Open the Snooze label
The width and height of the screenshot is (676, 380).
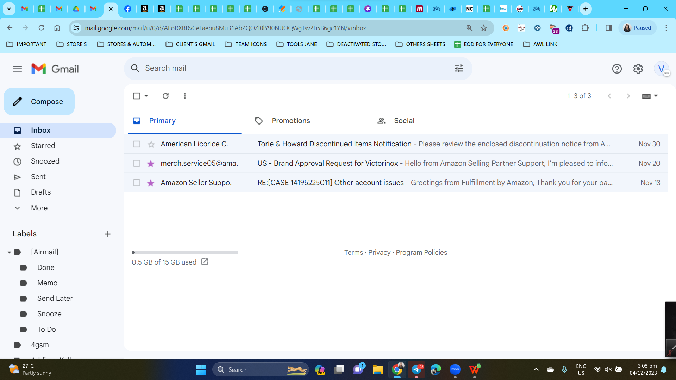(x=49, y=314)
